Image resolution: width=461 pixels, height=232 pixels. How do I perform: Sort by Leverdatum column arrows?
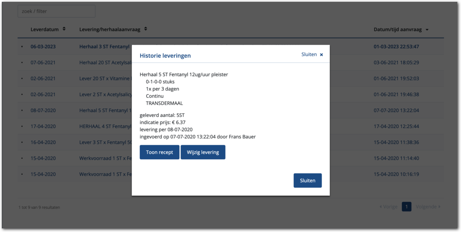pos(64,29)
